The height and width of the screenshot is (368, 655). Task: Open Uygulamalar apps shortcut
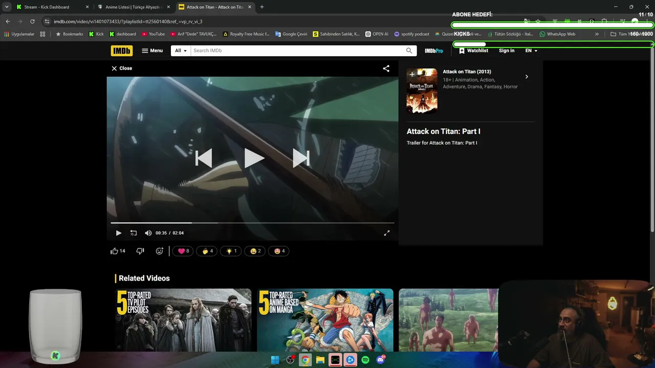tap(19, 34)
